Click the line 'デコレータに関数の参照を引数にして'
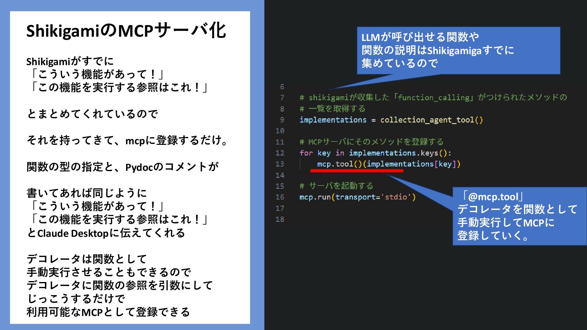Screen dimensions: 587x330 coord(120,285)
